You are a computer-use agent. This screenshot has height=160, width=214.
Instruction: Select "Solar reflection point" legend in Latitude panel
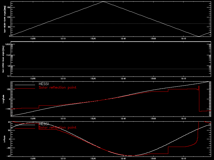[x=58, y=127]
